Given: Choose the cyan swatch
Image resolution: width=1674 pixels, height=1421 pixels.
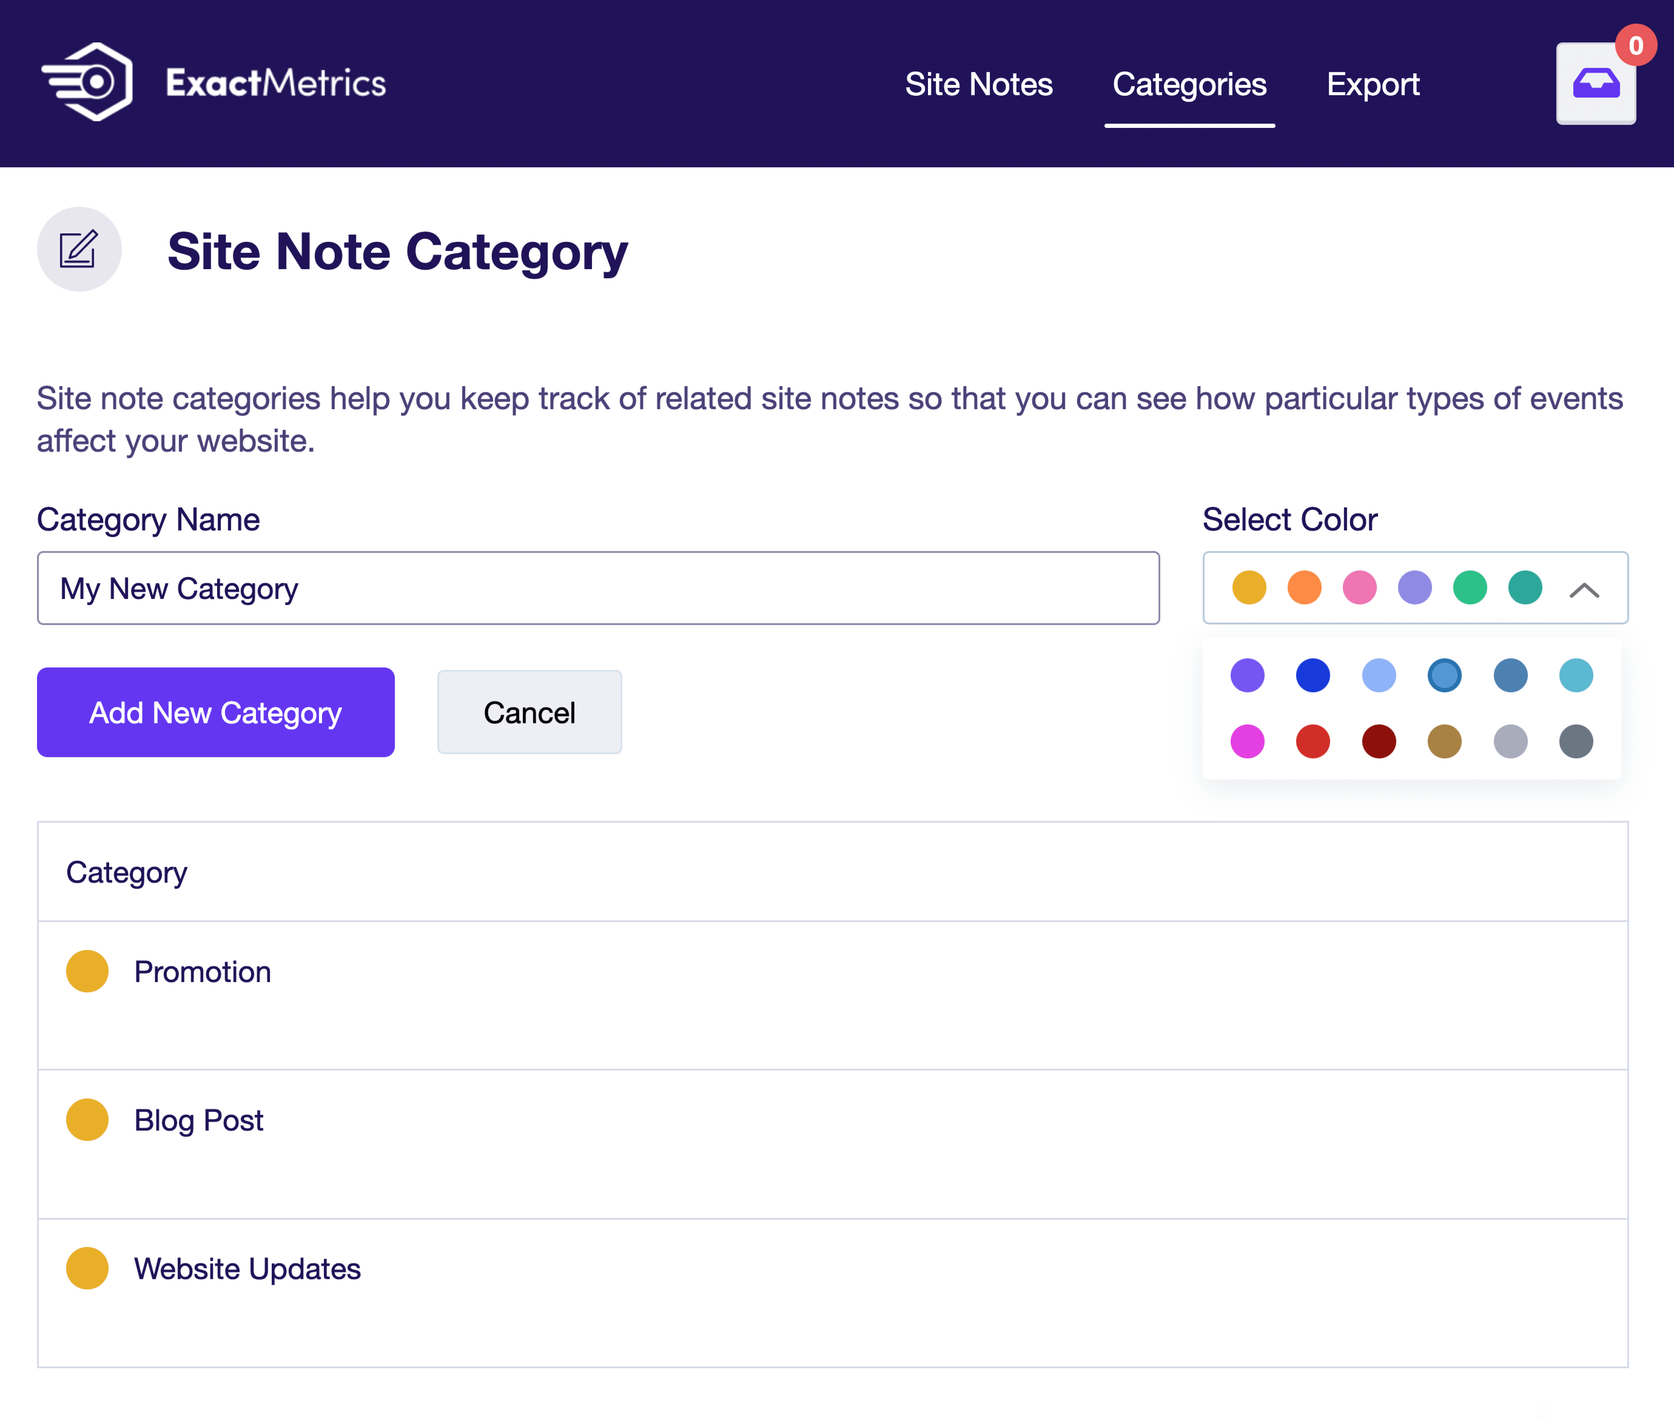Looking at the screenshot, I should tap(1576, 675).
